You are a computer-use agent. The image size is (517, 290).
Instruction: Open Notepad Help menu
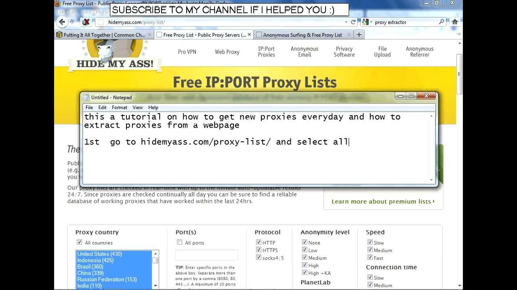(x=153, y=108)
